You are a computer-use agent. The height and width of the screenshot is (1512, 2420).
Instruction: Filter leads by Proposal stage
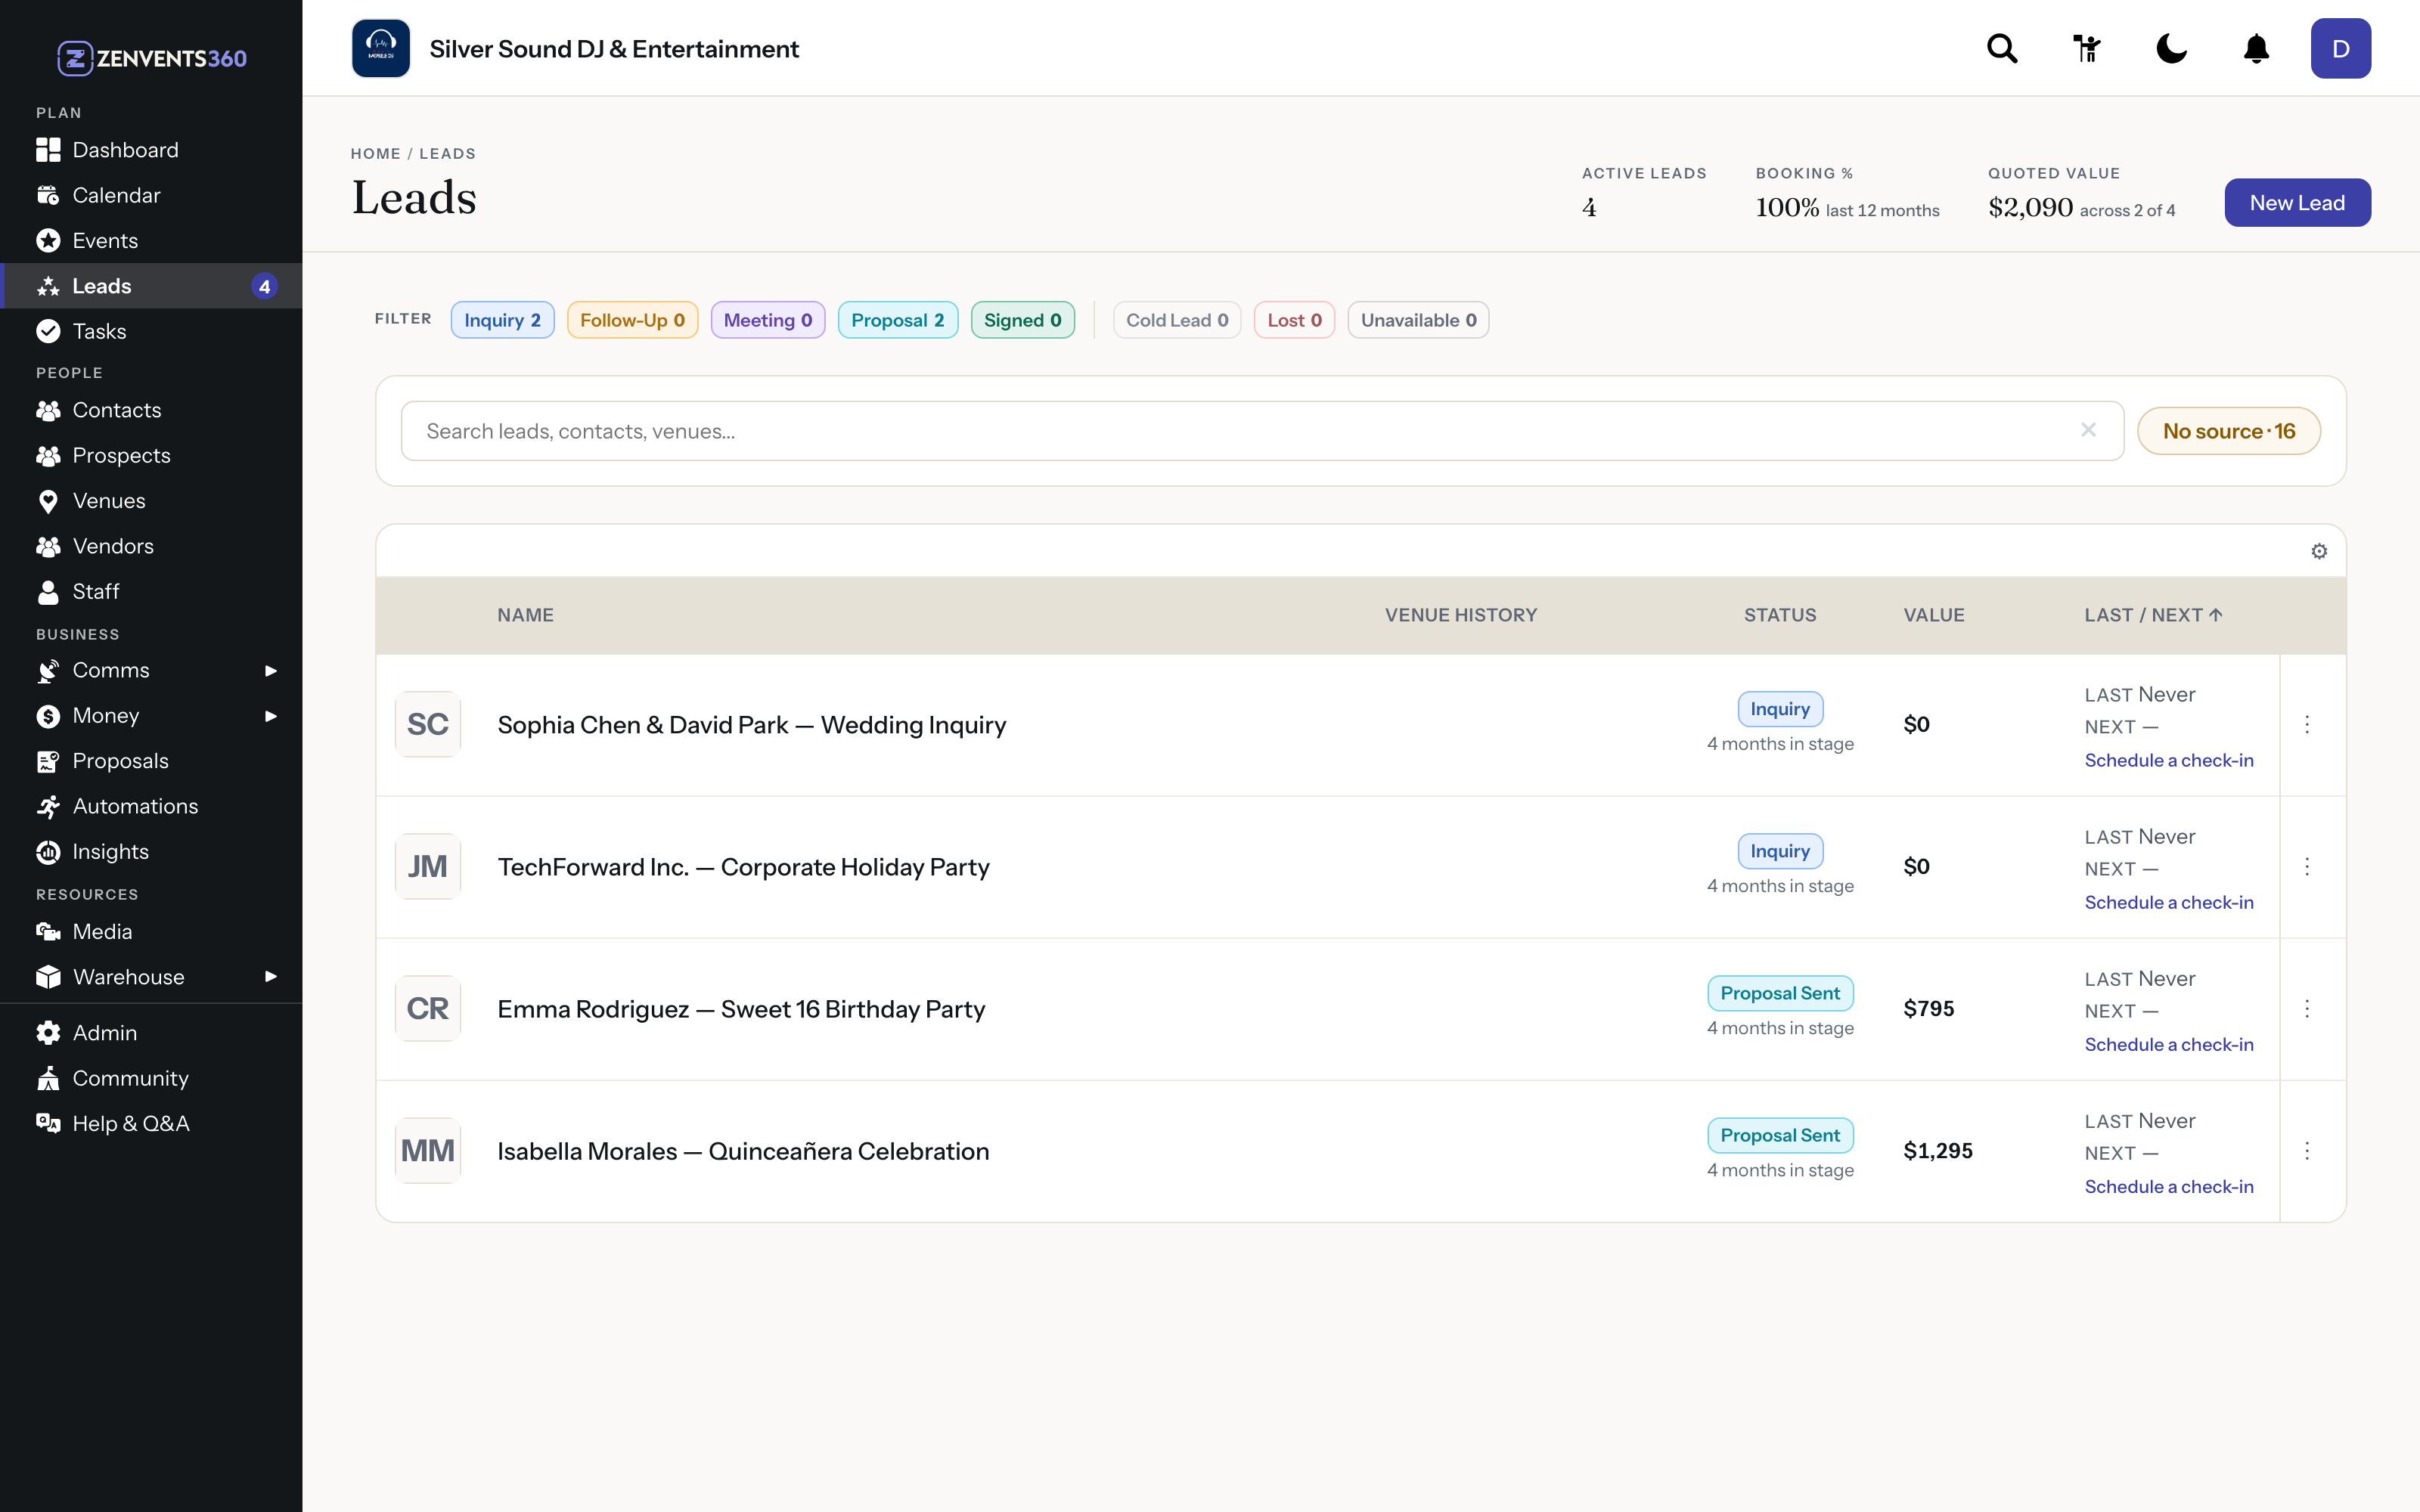pos(897,320)
